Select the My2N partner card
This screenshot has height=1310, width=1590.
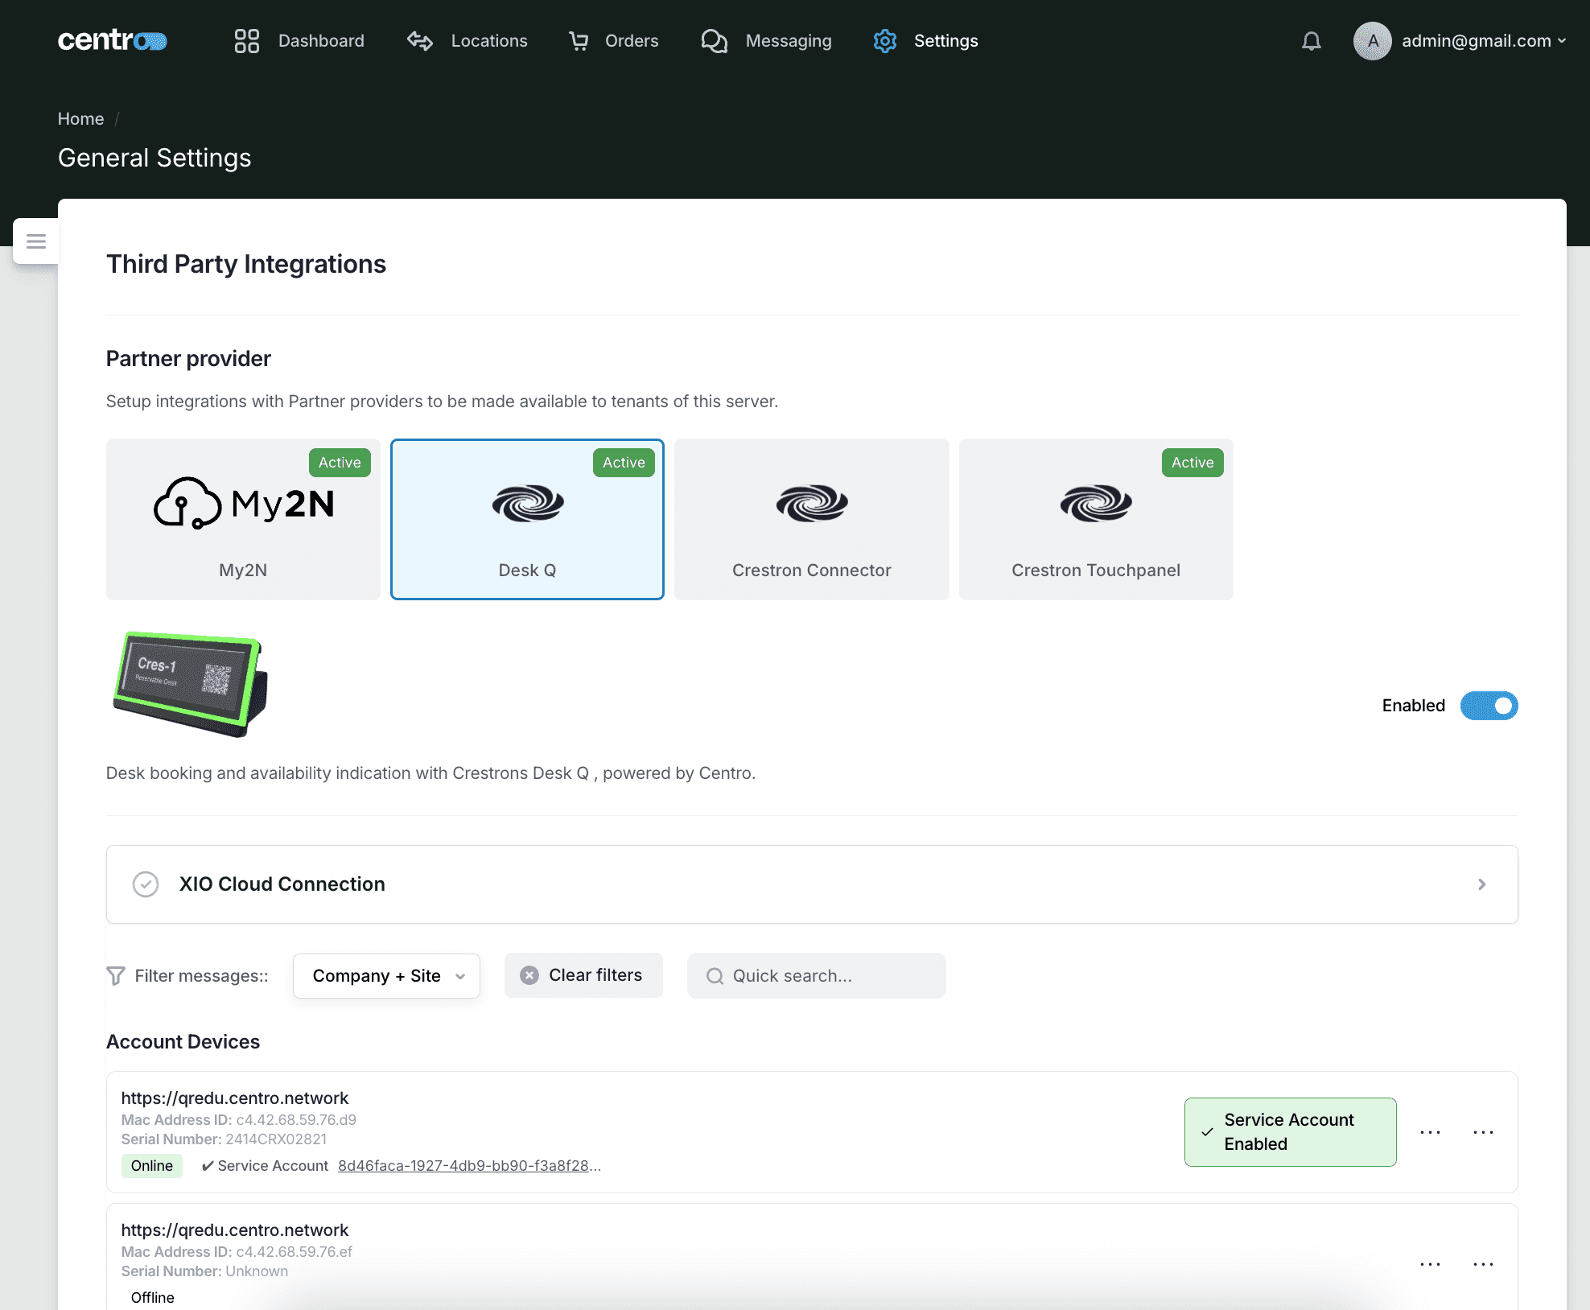(x=243, y=519)
